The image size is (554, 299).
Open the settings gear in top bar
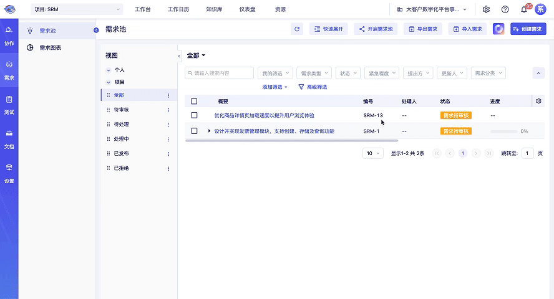click(486, 9)
